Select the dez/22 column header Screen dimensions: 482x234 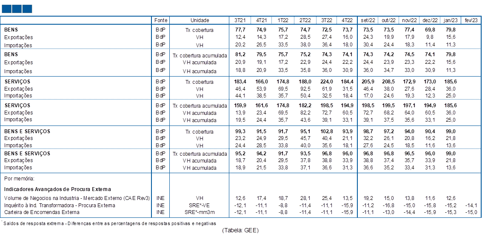[430, 20]
